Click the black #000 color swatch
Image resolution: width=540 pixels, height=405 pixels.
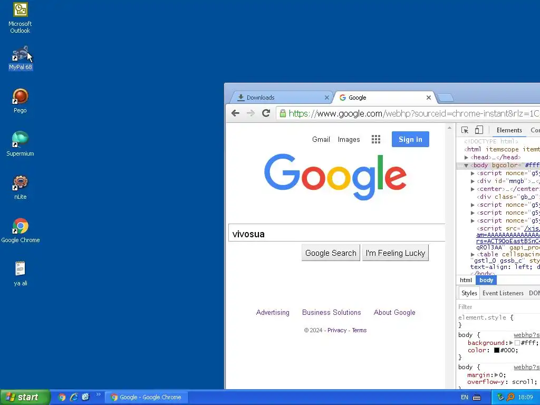point(497,350)
